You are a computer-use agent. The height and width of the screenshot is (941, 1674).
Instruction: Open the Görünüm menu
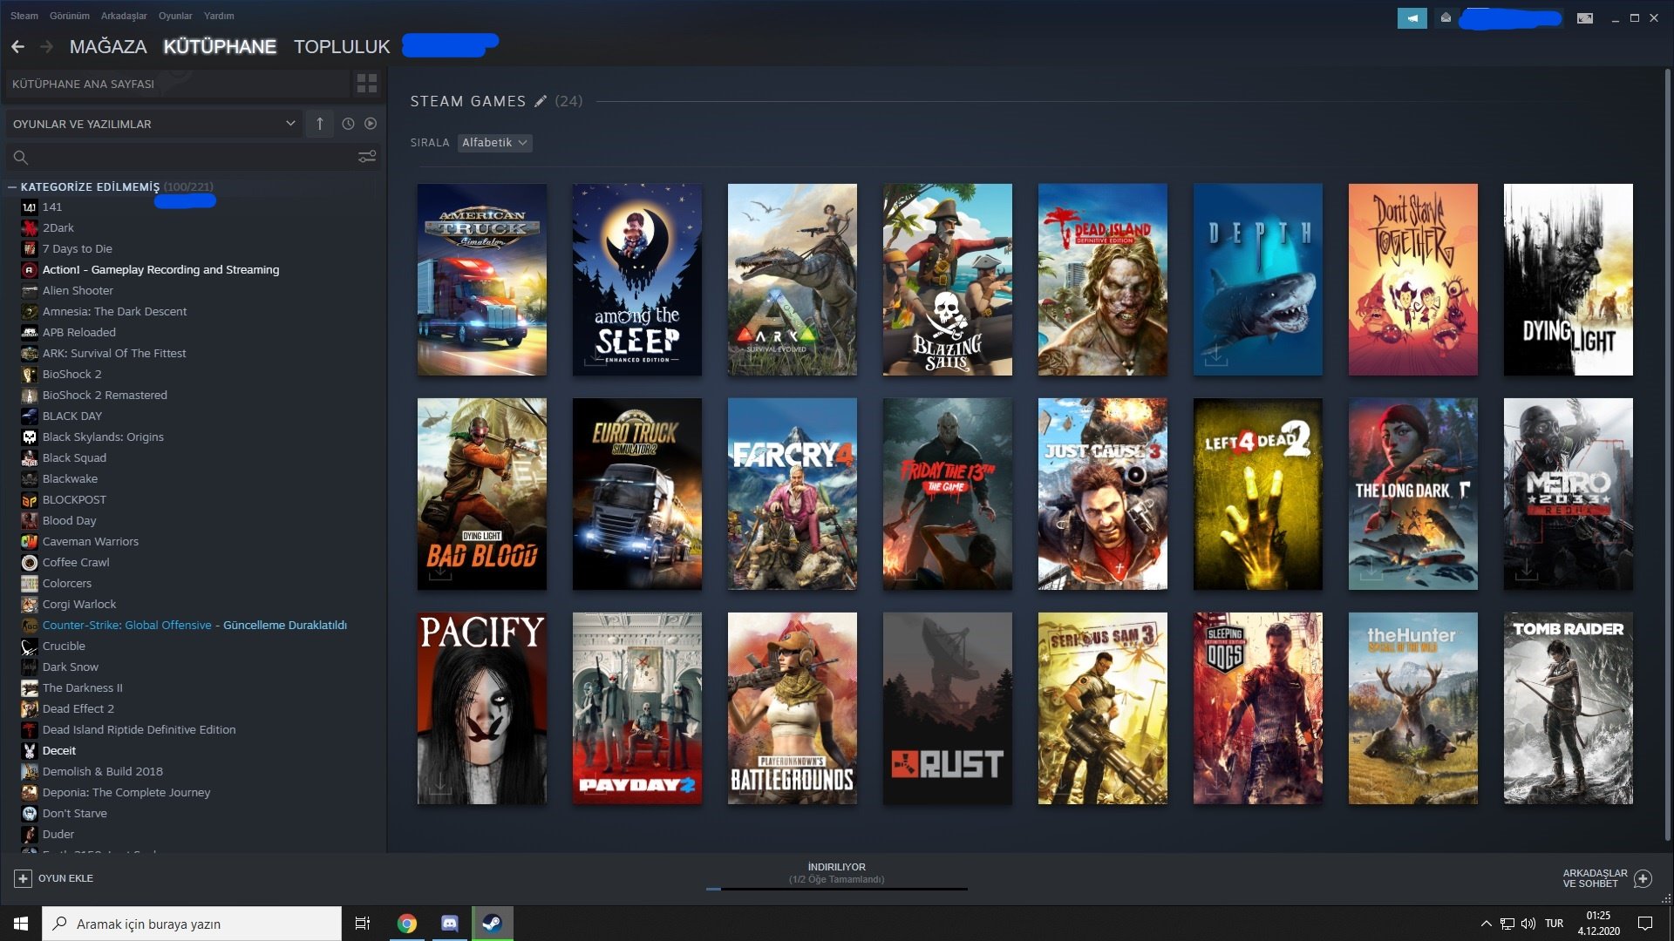(x=70, y=16)
